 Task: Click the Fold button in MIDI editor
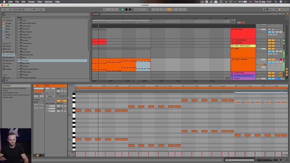[70, 85]
